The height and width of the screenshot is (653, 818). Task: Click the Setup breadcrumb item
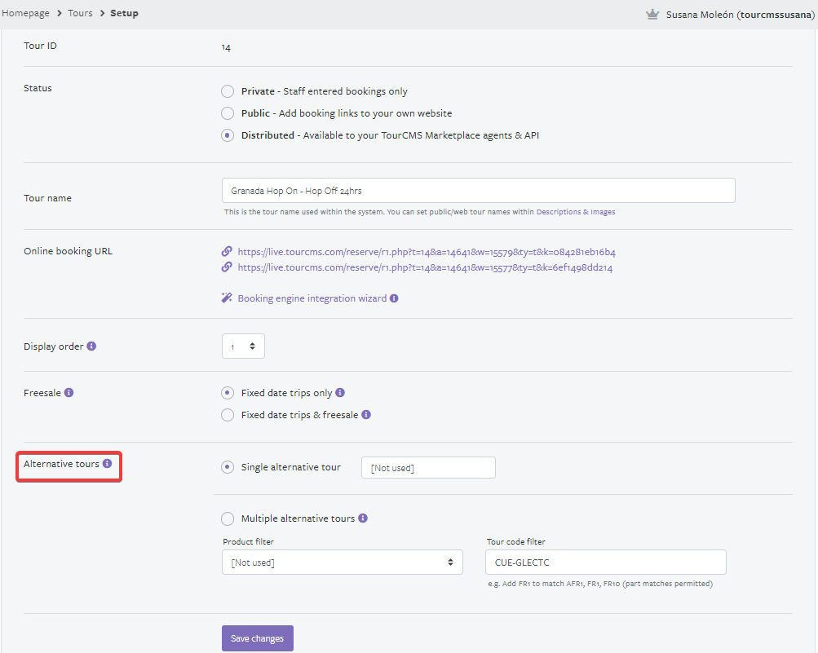click(124, 13)
